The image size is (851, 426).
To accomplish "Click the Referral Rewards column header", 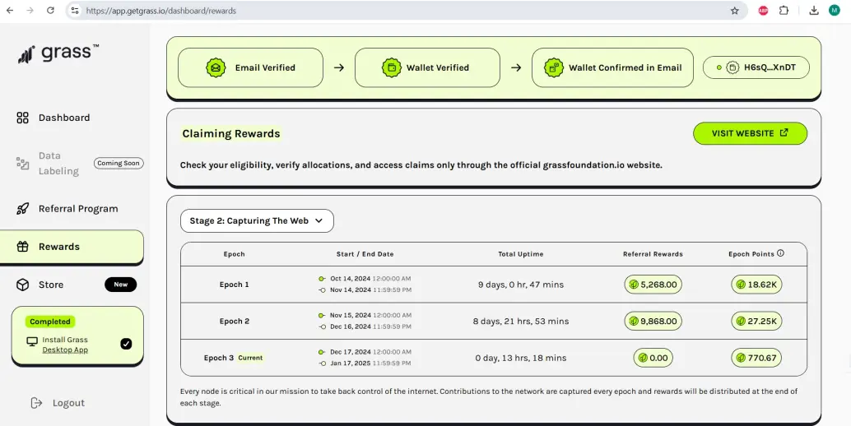I will (x=653, y=253).
